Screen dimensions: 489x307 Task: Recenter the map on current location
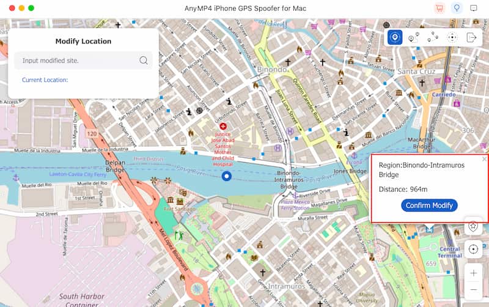point(472,250)
